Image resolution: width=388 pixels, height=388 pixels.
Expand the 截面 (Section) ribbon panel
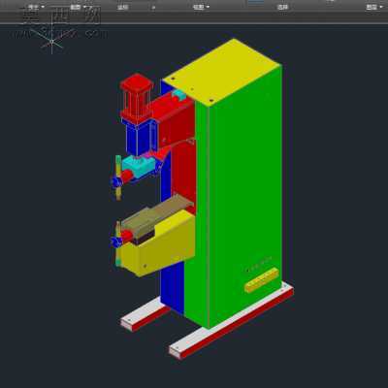pos(79,7)
